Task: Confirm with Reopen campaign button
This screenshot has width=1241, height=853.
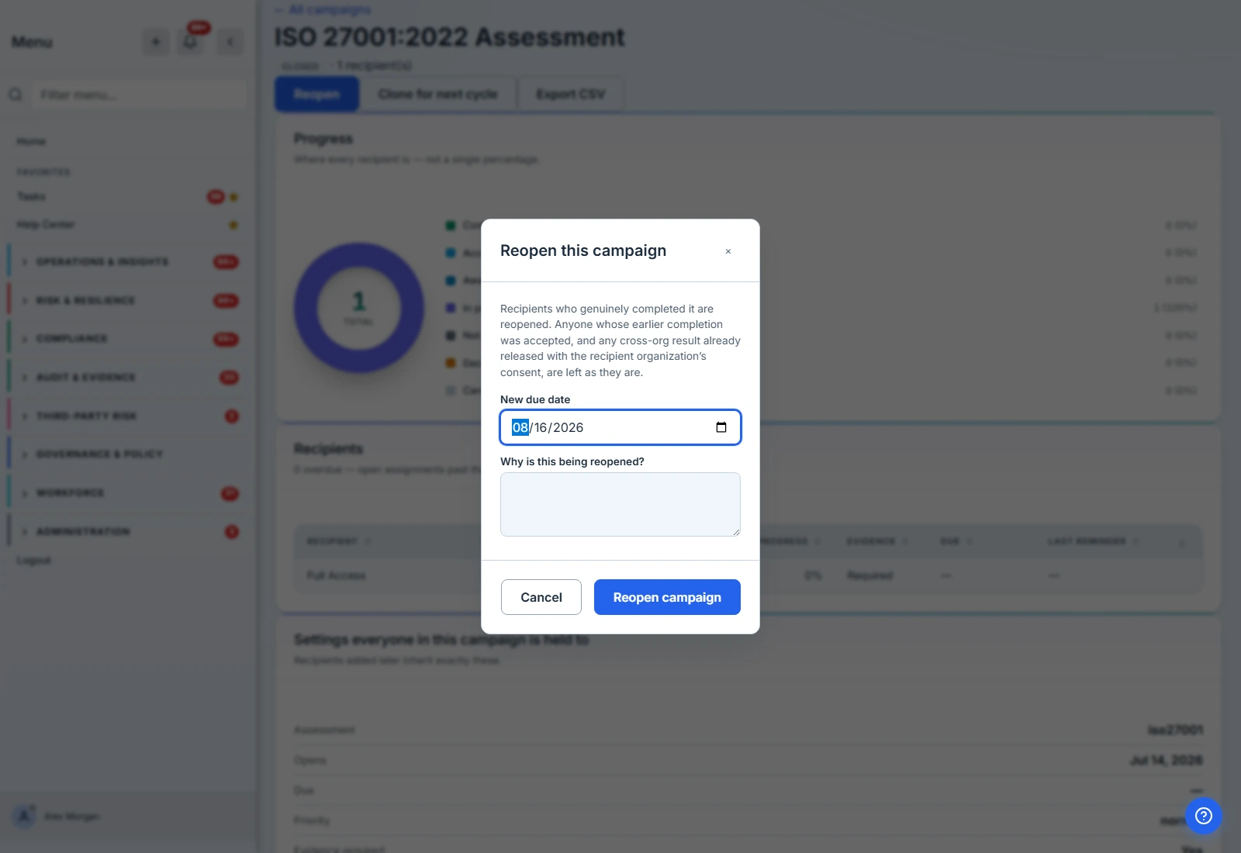Action: click(x=667, y=597)
